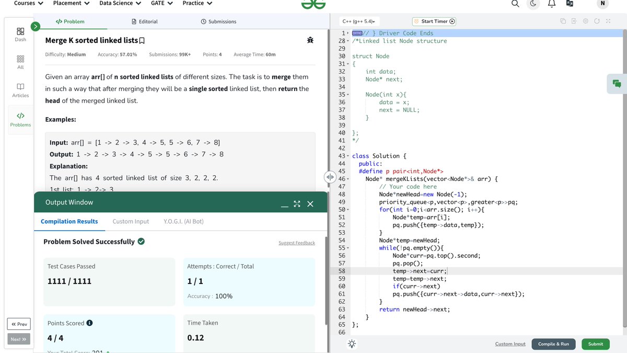Viewport: 627px width, 353px height.
Task: Click the Next problem button
Action: coord(19,339)
